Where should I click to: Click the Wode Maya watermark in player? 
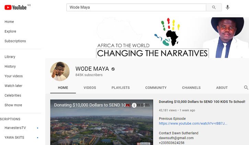[140, 105]
